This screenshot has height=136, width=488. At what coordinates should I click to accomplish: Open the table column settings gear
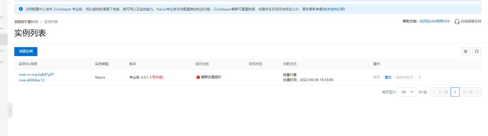[x=466, y=52]
